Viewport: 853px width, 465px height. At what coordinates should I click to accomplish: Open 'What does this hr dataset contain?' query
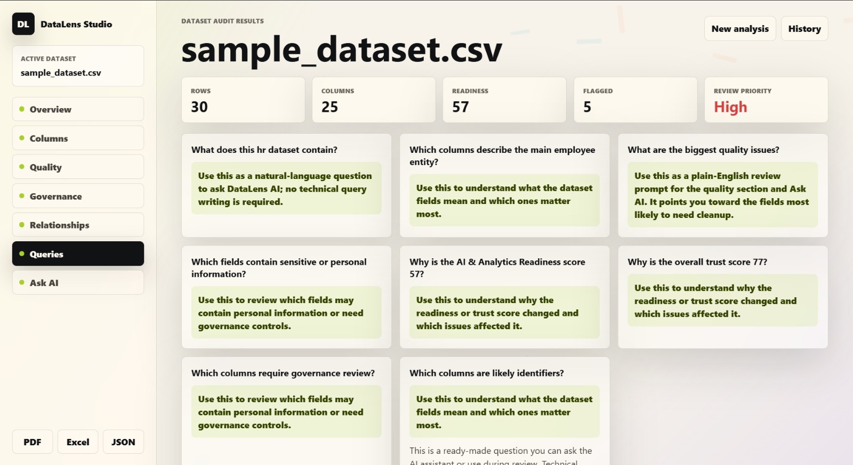point(286,185)
